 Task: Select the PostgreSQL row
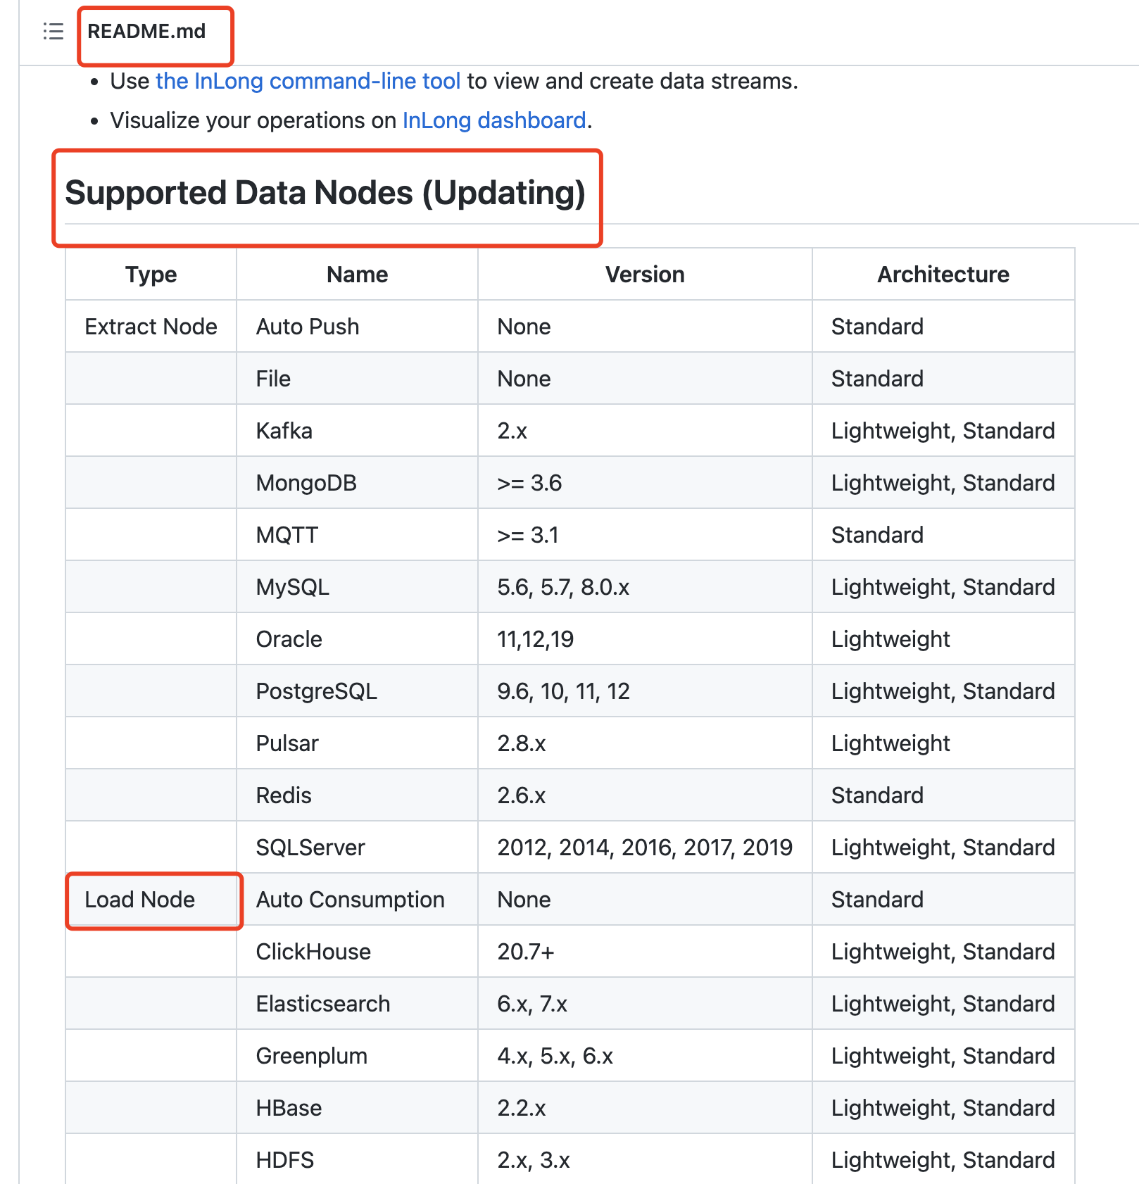pos(317,691)
